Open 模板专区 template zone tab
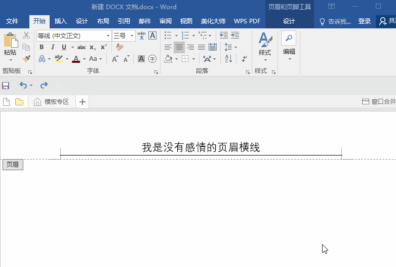This screenshot has width=396, height=267. coord(52,102)
